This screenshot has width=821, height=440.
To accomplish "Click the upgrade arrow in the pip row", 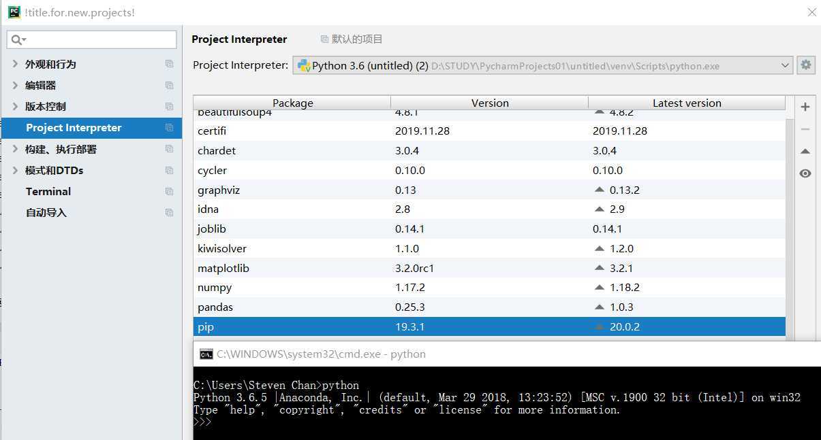I will click(600, 327).
